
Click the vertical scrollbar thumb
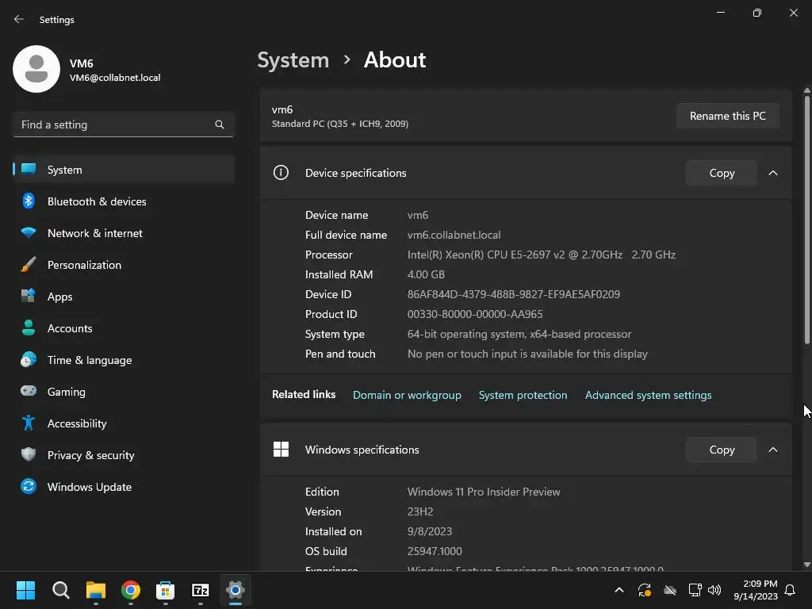(806, 219)
